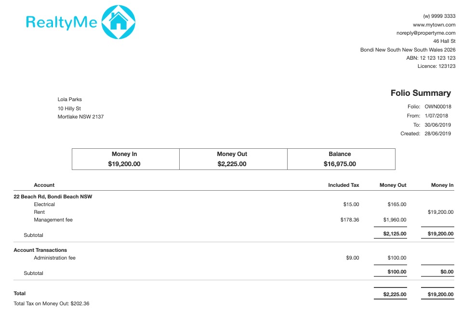The height and width of the screenshot is (313, 462).
Task: Select the Electrical included tax $15.00
Action: tap(351, 204)
